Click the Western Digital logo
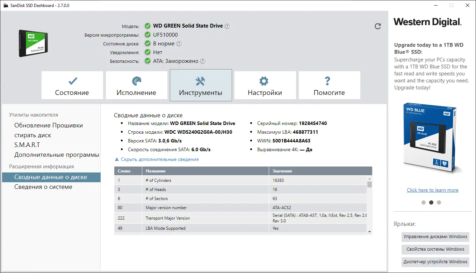 pos(427,22)
